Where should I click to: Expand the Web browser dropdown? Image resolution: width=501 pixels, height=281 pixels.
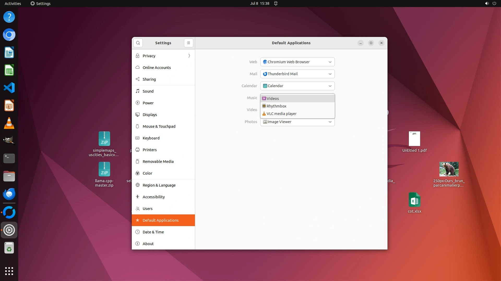click(x=297, y=62)
